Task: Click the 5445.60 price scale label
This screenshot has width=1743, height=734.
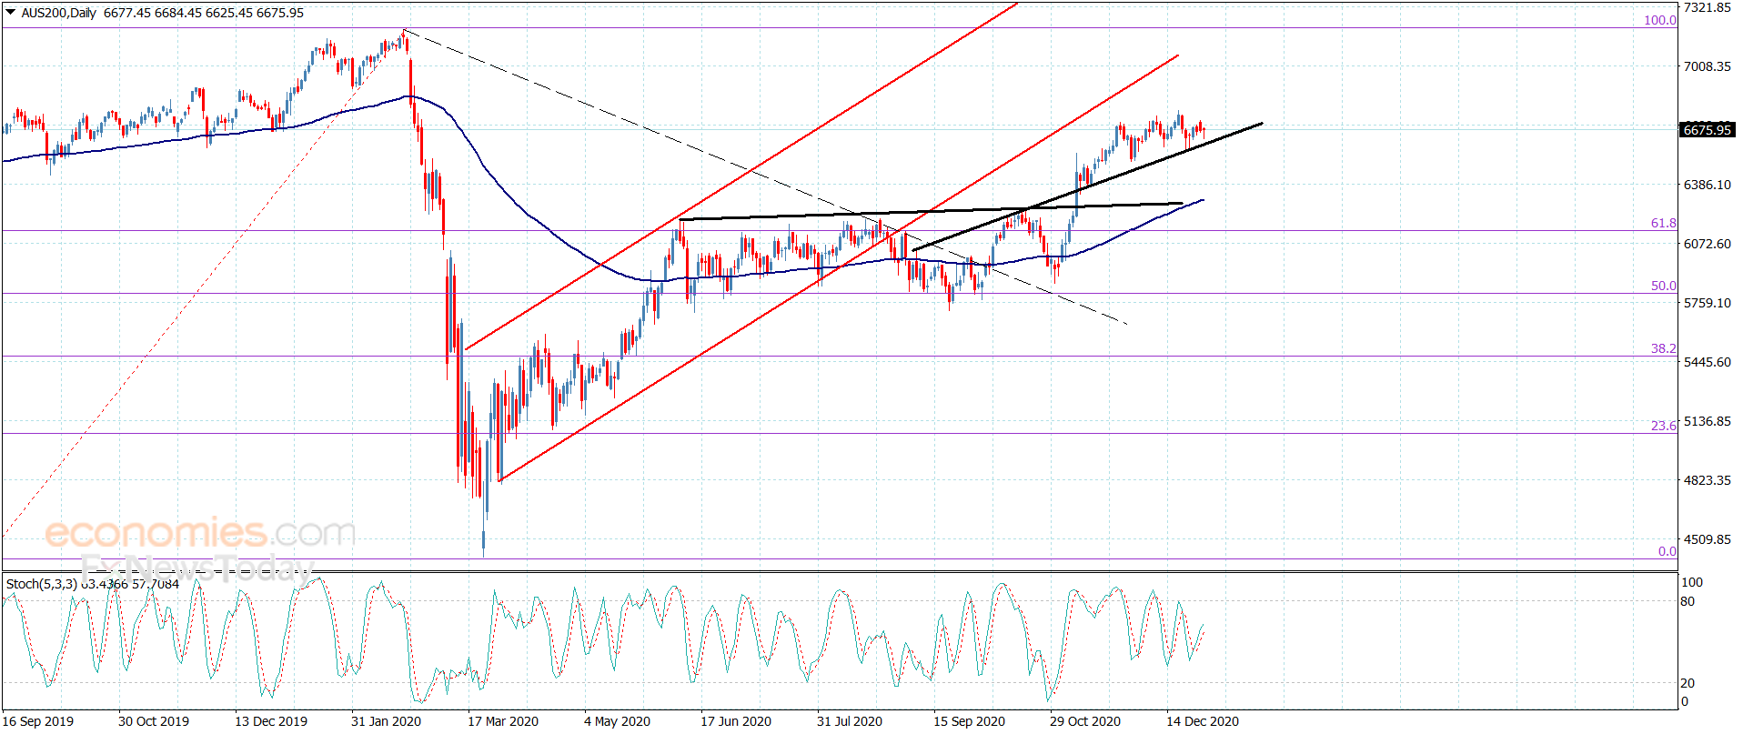Action: click(1708, 362)
